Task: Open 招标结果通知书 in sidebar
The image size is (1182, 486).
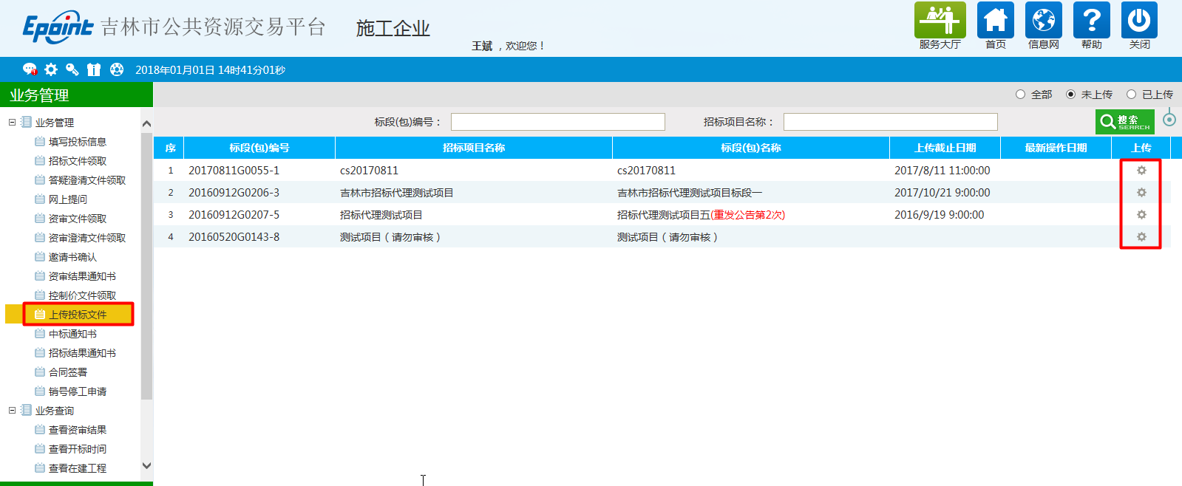Action: [x=82, y=353]
